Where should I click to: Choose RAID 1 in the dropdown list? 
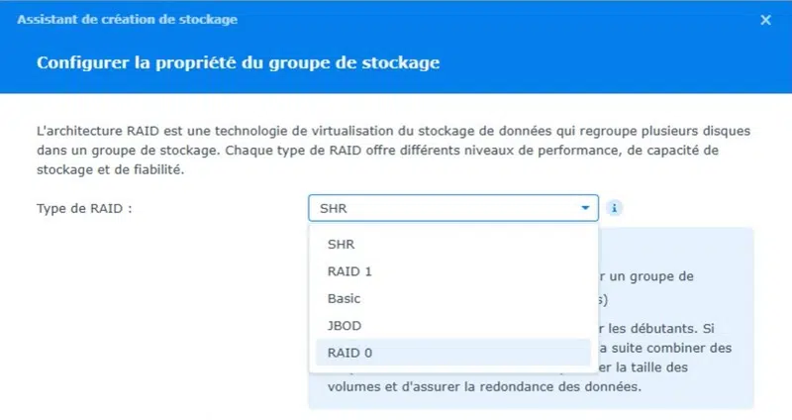click(x=348, y=271)
